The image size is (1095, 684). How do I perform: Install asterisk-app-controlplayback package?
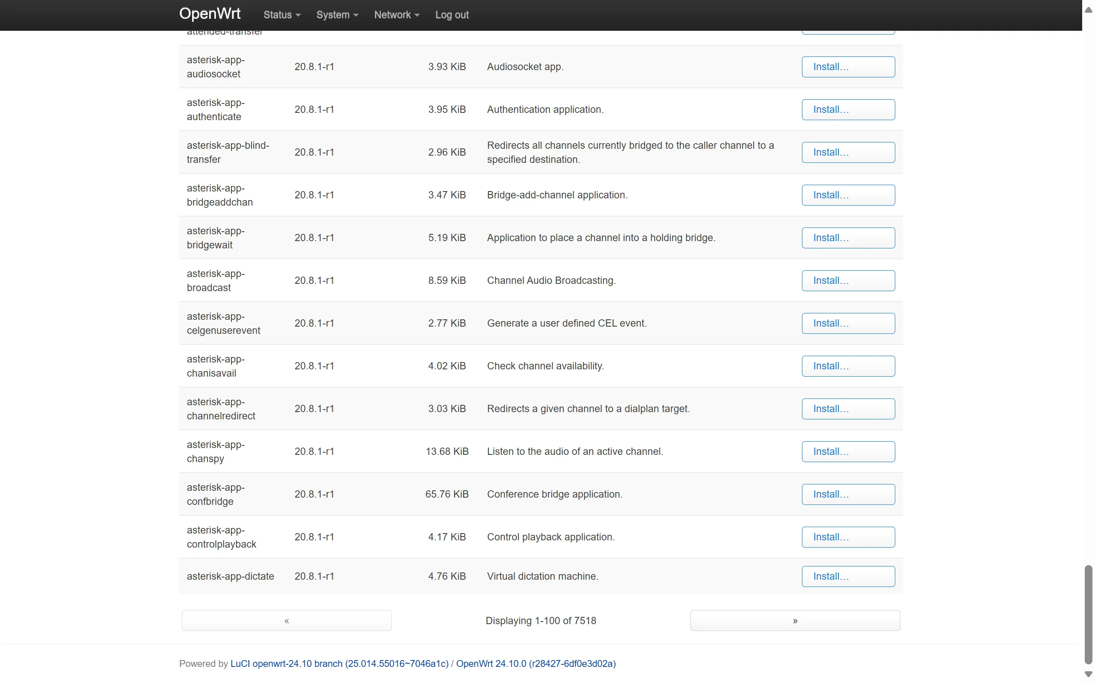848,537
